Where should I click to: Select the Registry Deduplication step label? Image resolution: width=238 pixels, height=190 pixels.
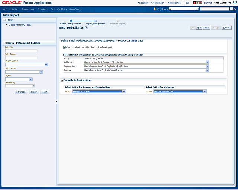click(x=95, y=24)
